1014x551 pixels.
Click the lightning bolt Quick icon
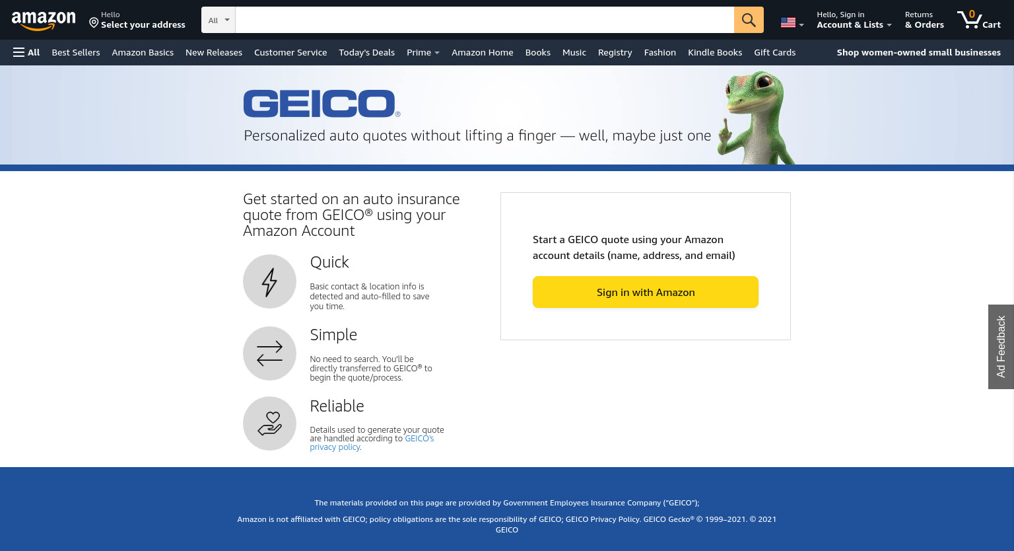pyautogui.click(x=269, y=281)
